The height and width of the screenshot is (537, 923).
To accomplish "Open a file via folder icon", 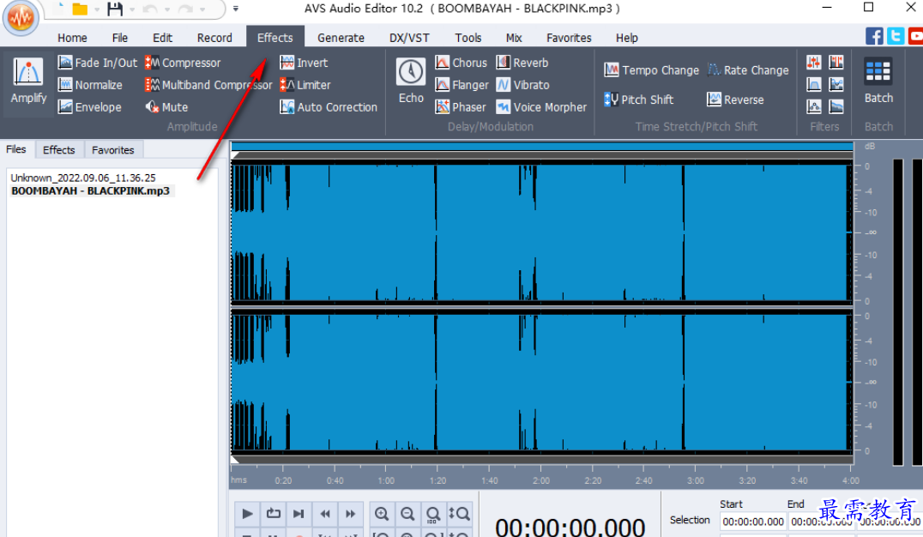I will tap(80, 9).
